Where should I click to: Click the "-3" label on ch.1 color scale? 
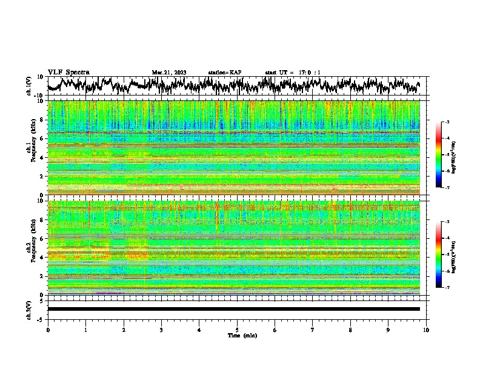coord(447,122)
